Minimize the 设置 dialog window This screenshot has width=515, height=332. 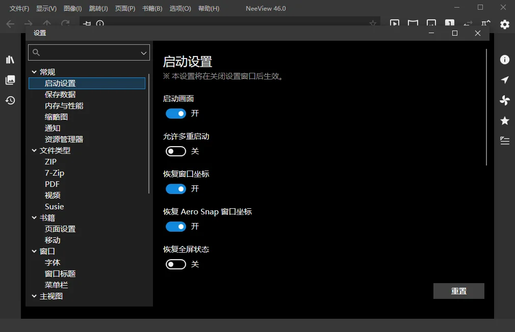coord(431,33)
